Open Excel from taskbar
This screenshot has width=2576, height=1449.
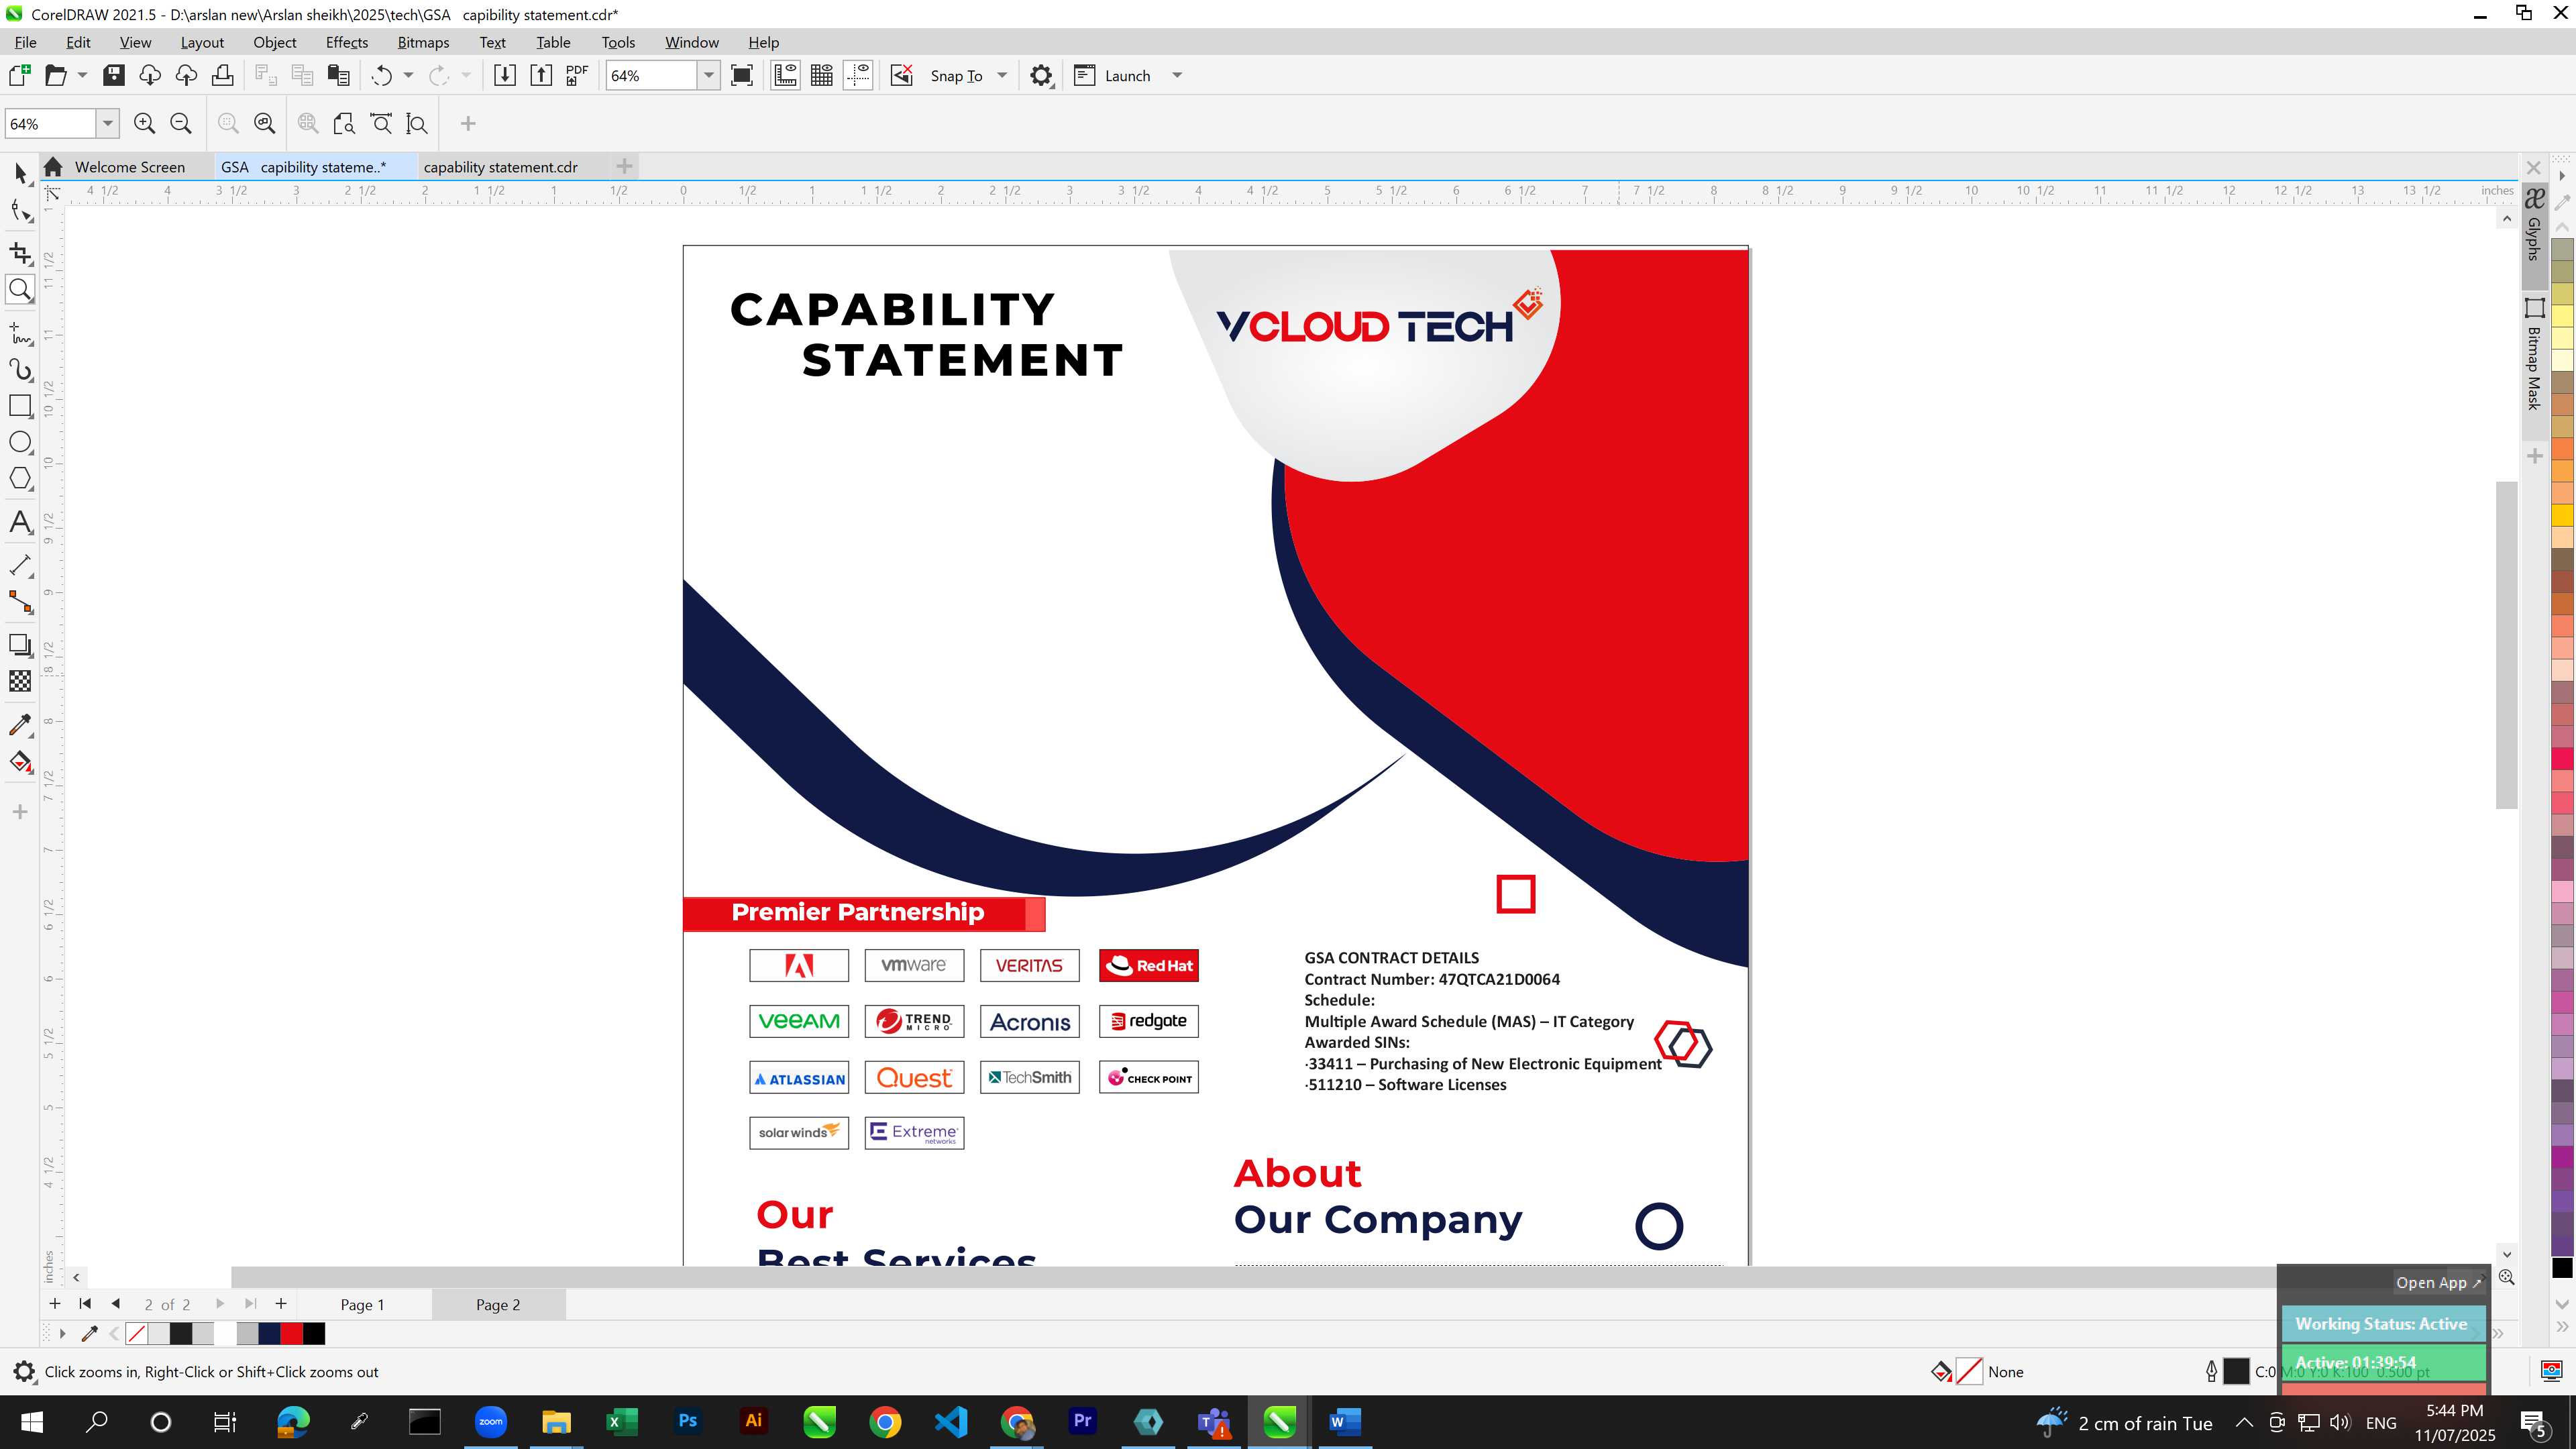click(622, 1422)
